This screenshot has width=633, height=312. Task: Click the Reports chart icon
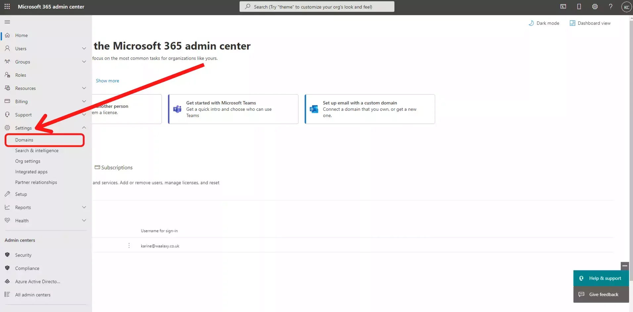coord(7,207)
